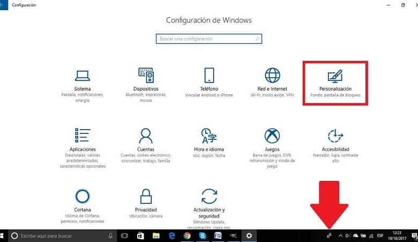The width and height of the screenshot is (418, 242).
Task: Click the taskbar search box
Action: (x=62, y=236)
